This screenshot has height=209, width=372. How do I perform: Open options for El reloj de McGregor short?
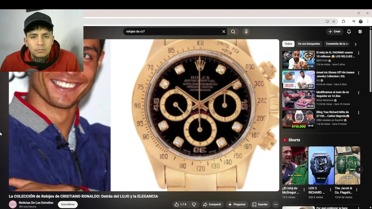[304, 190]
